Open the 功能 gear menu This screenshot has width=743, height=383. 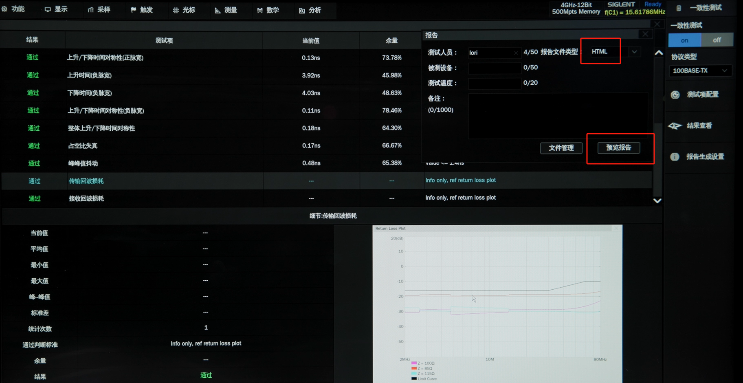[x=13, y=9]
